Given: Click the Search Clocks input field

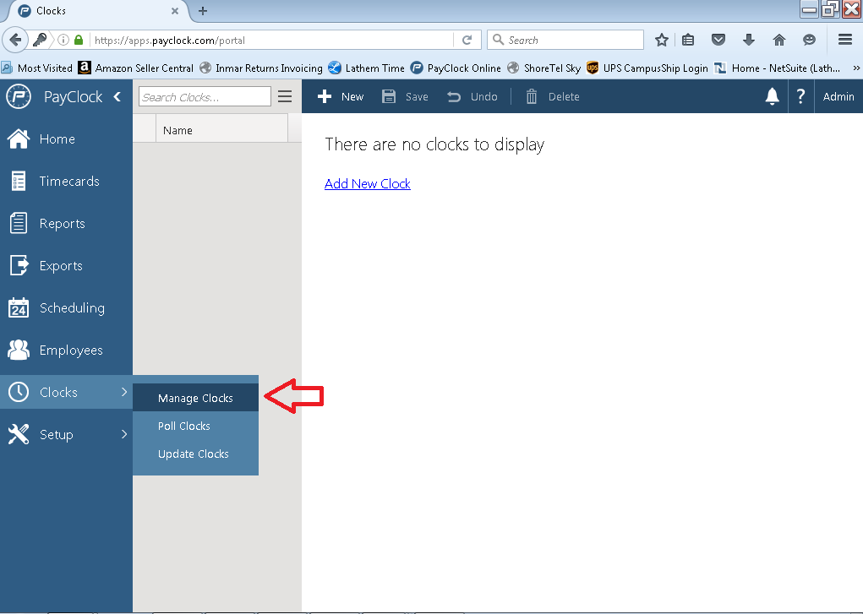Looking at the screenshot, I should pos(204,96).
